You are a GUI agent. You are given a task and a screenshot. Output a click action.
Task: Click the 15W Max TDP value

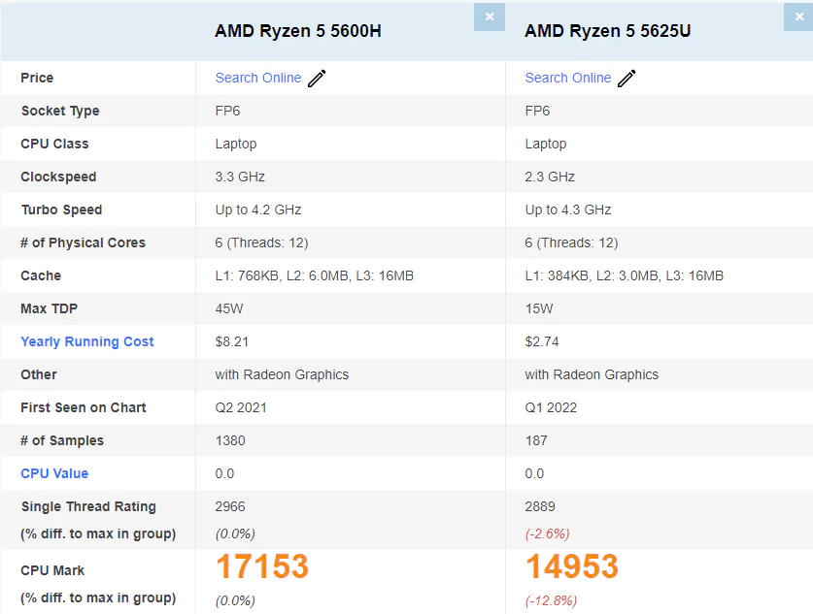point(539,309)
